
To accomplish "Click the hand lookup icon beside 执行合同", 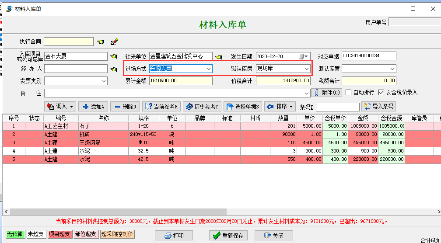I will (101, 42).
